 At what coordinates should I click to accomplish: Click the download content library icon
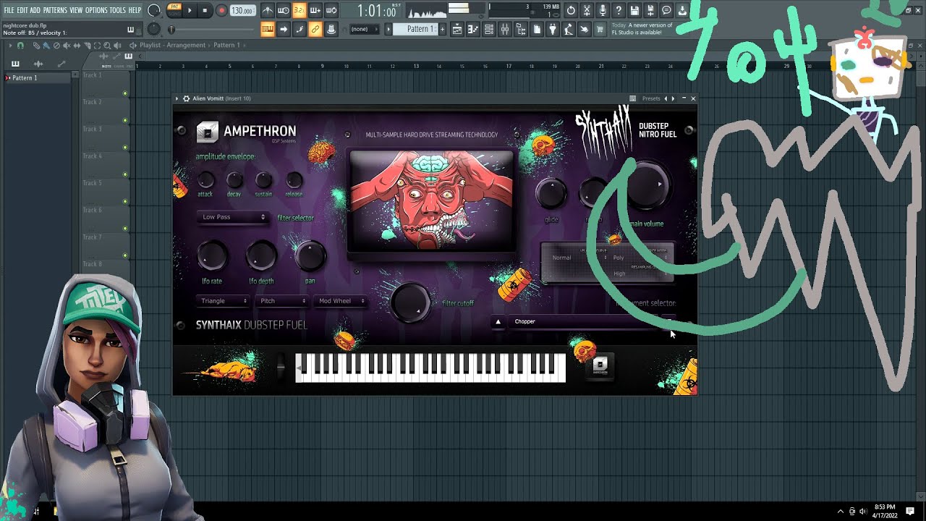pyautogui.click(x=682, y=11)
